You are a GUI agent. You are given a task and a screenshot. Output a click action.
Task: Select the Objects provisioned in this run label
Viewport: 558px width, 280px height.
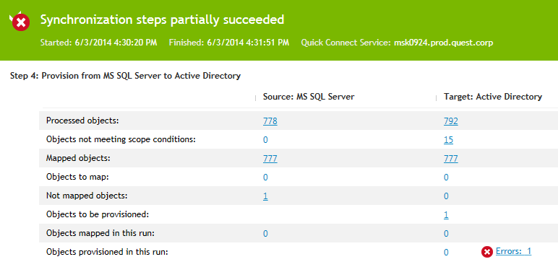coord(107,252)
